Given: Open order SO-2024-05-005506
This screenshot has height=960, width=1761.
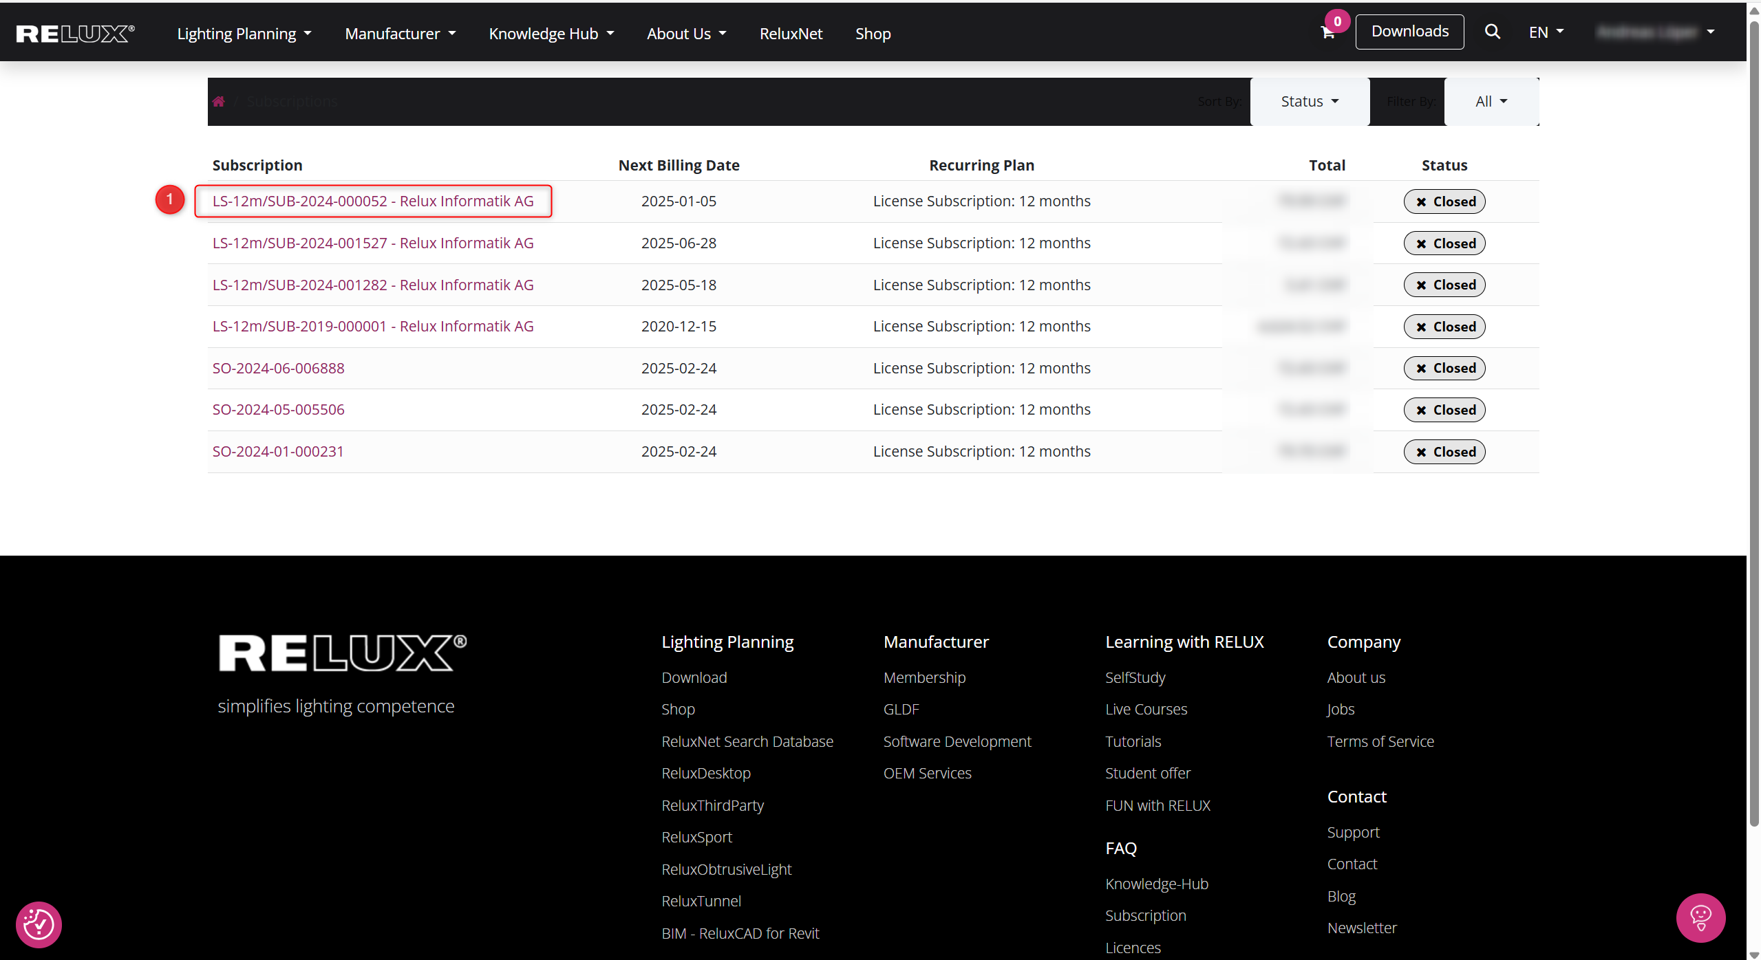Looking at the screenshot, I should coord(278,409).
